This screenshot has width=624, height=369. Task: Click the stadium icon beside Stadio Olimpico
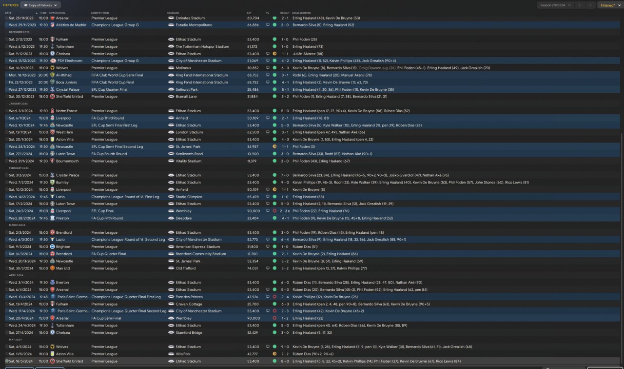[171, 197]
